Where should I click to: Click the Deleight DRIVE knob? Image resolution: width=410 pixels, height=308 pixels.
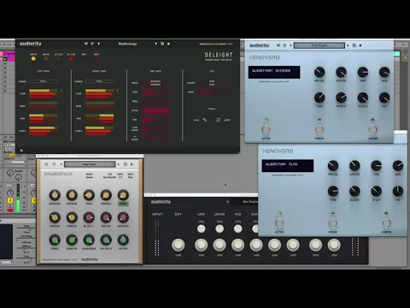point(46,58)
